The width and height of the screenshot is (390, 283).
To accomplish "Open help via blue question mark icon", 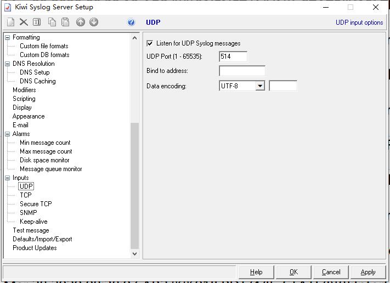I will click(x=131, y=22).
